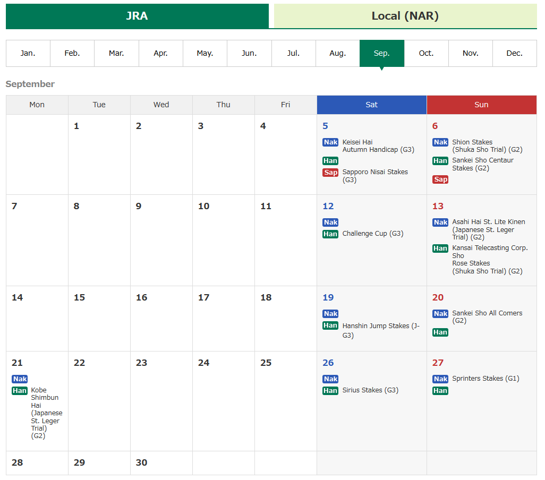Select the Aug. month tab
Viewport: 545px width, 480px height.
click(x=337, y=53)
